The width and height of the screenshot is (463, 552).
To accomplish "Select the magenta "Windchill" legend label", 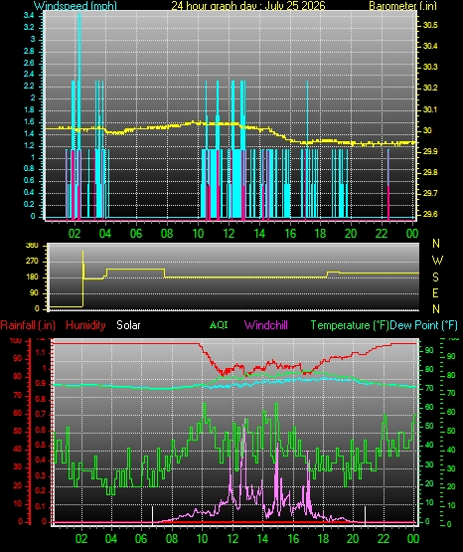I will click(266, 325).
